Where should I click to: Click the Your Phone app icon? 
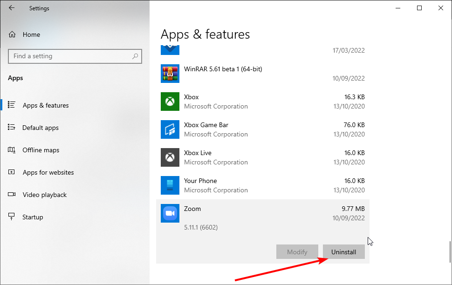(170, 185)
